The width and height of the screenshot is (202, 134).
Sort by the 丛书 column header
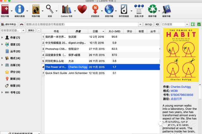point(153,31)
